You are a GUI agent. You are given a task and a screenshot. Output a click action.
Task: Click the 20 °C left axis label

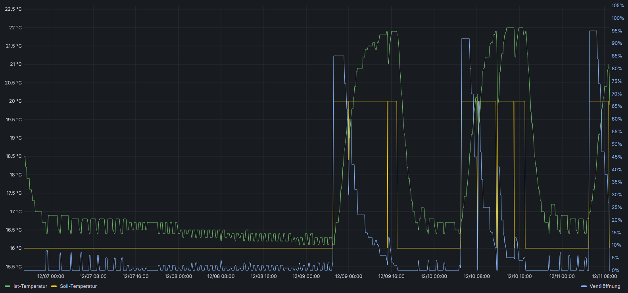point(15,101)
